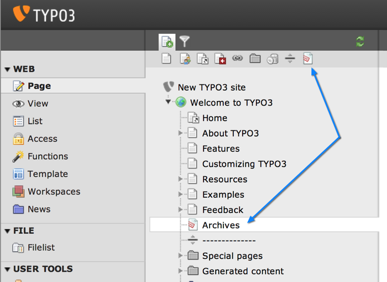This screenshot has width=387, height=282.
Task: Click the Customizing TYPO3 page icon
Action: coord(192,164)
